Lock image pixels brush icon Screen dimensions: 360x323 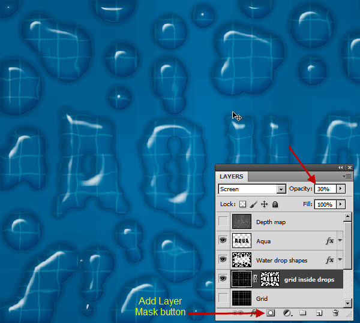(253, 204)
